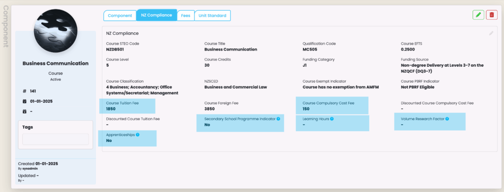Click the grey pencil icon in NZ Compliance panel
The height and width of the screenshot is (192, 504).
tap(491, 33)
